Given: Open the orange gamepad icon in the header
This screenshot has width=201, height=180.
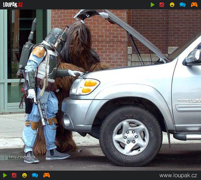Looking at the screenshot, I should (194, 5).
